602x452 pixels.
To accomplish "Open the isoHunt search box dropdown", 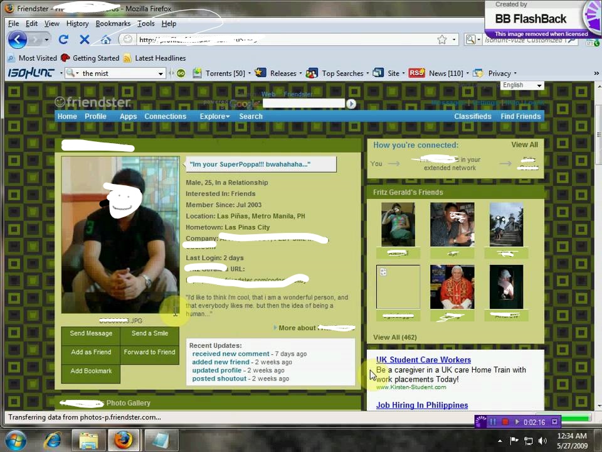I will pyautogui.click(x=161, y=73).
